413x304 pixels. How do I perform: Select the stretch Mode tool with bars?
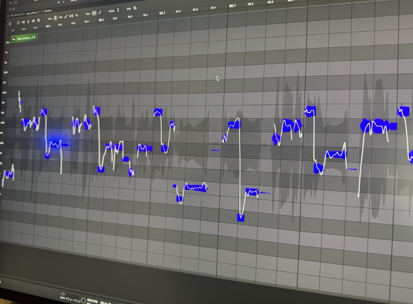[71, 16]
